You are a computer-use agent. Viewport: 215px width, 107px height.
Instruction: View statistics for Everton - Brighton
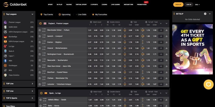point(166,42)
